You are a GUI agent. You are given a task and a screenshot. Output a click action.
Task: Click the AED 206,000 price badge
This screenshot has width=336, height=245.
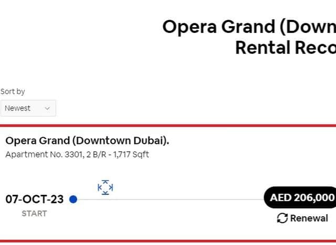pyautogui.click(x=300, y=197)
